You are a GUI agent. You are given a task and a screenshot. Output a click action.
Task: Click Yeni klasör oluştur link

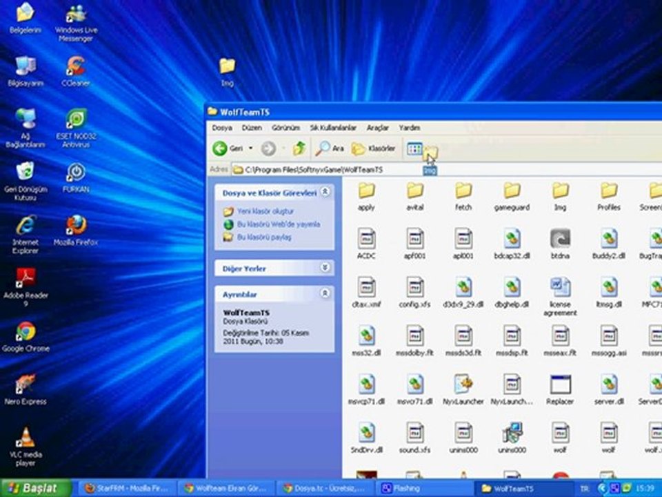point(265,211)
